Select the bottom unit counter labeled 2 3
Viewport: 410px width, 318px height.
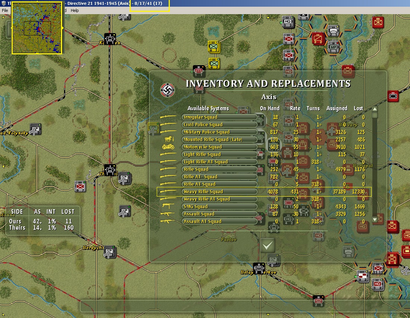pyautogui.click(x=318, y=301)
